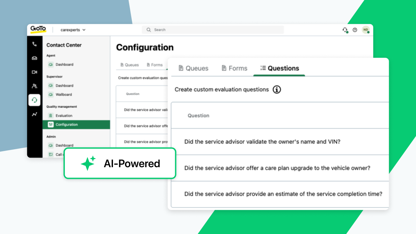Click the Search input field
This screenshot has height=234, width=416.
(x=213, y=30)
